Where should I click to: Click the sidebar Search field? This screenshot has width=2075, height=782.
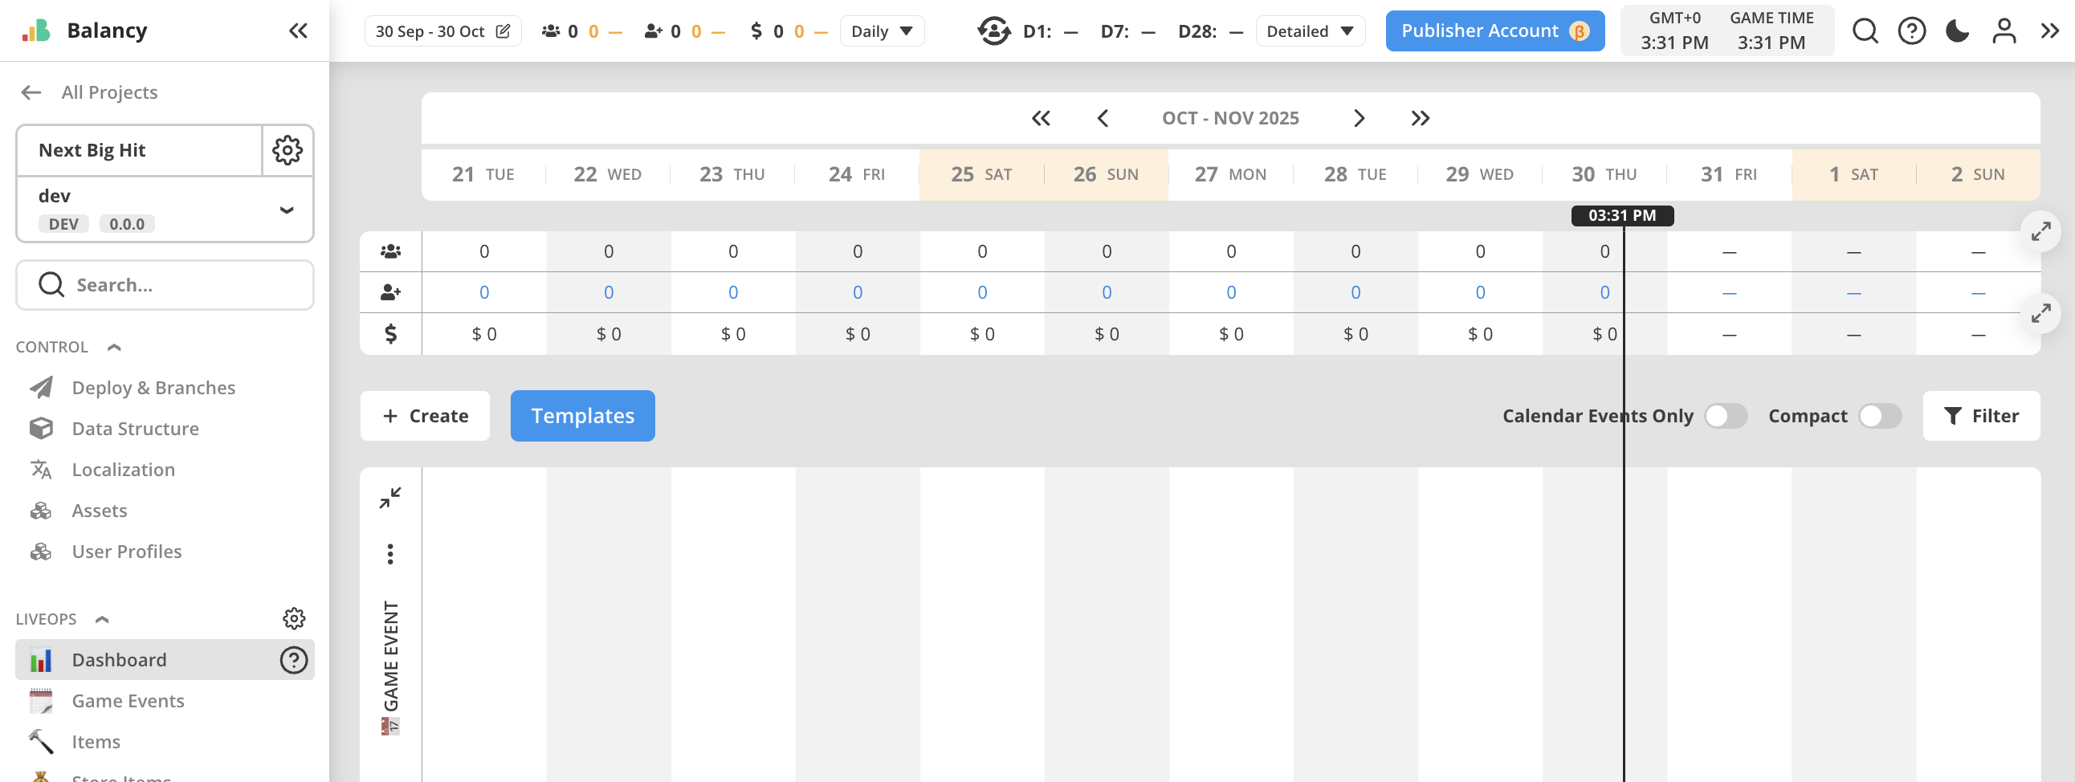(165, 285)
